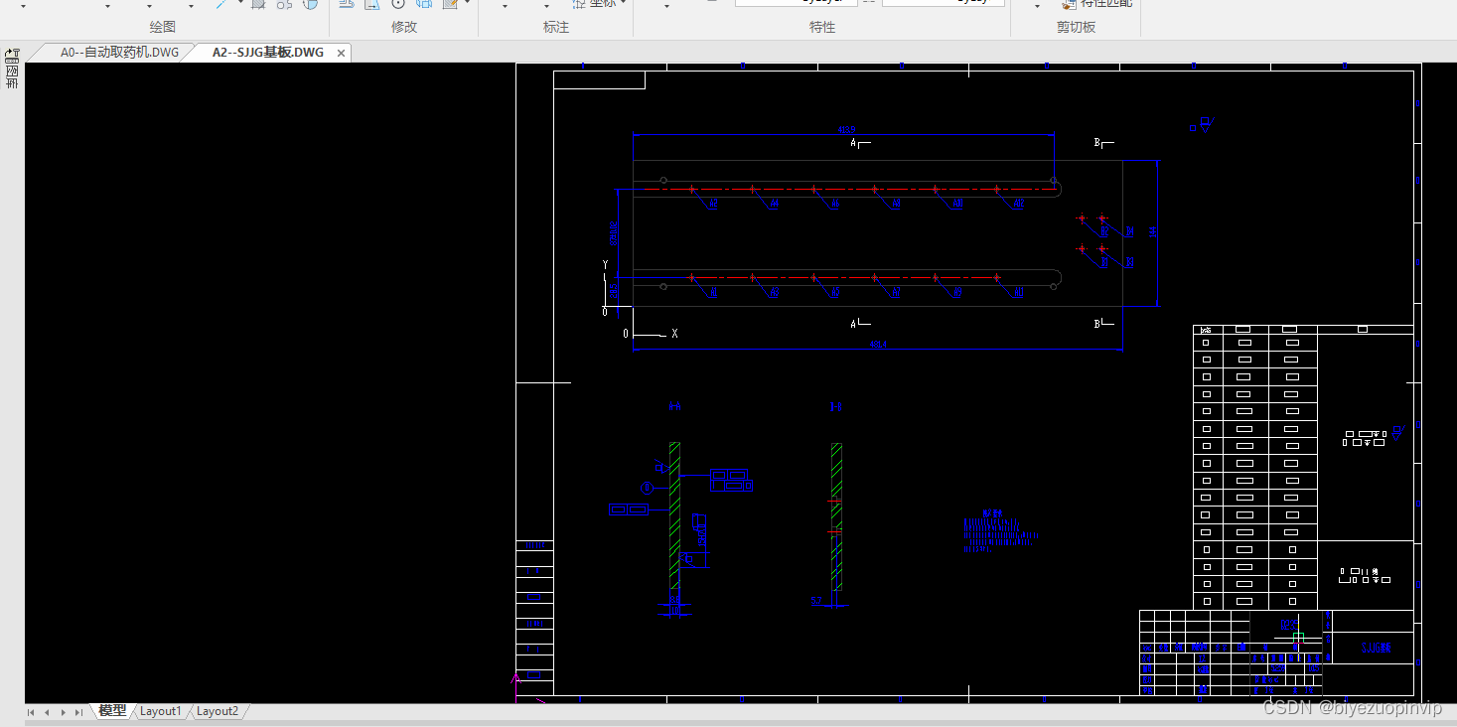Viewport: 1457px width, 727px height.
Task: Click the drawing-tab switch icon left of tabs
Action: (12, 54)
